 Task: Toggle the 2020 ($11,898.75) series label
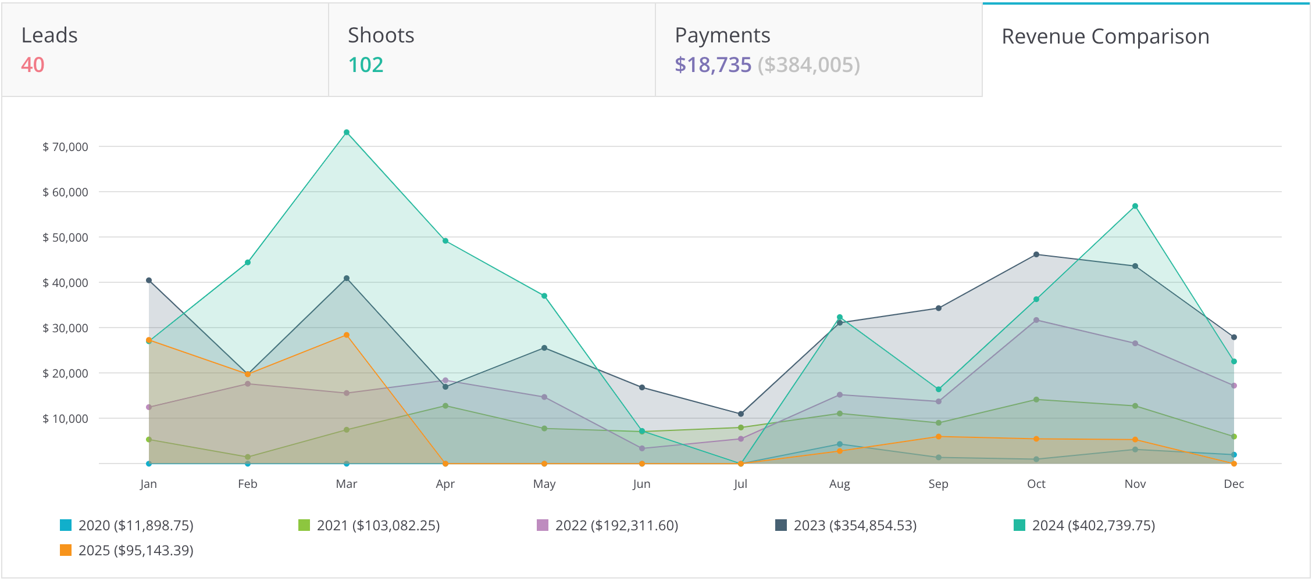pos(136,525)
